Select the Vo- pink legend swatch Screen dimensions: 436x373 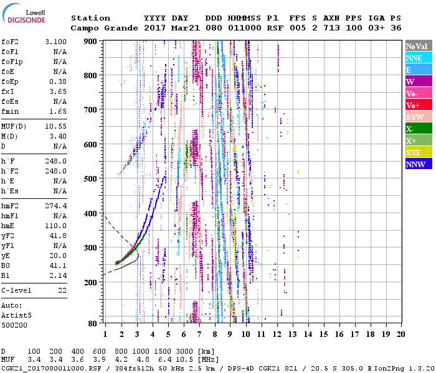[x=419, y=93]
